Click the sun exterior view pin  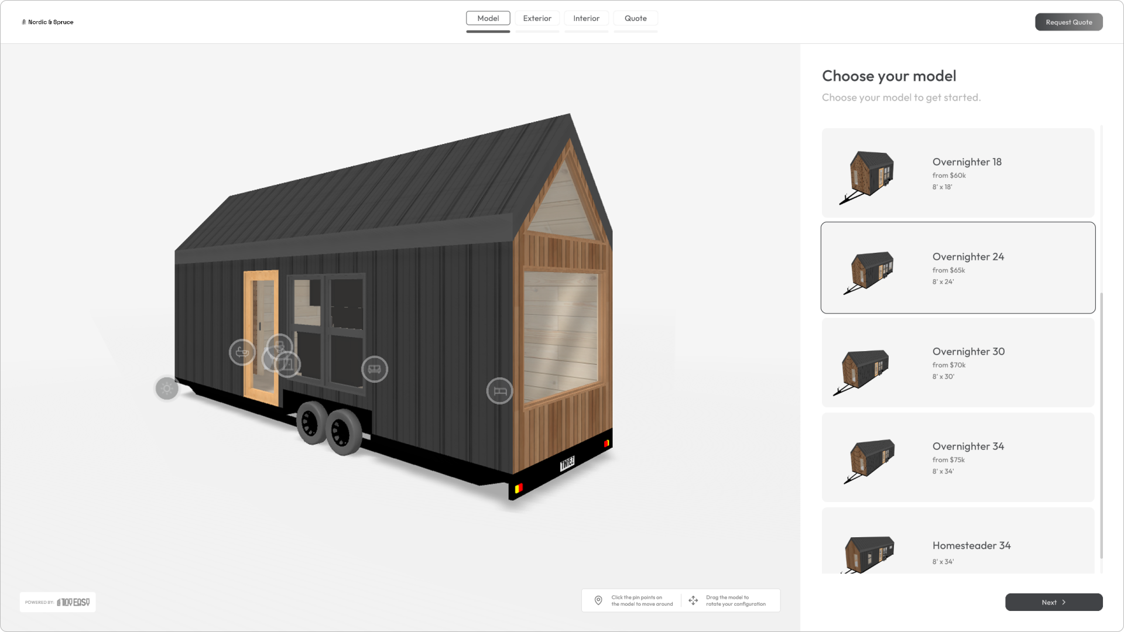pyautogui.click(x=167, y=389)
